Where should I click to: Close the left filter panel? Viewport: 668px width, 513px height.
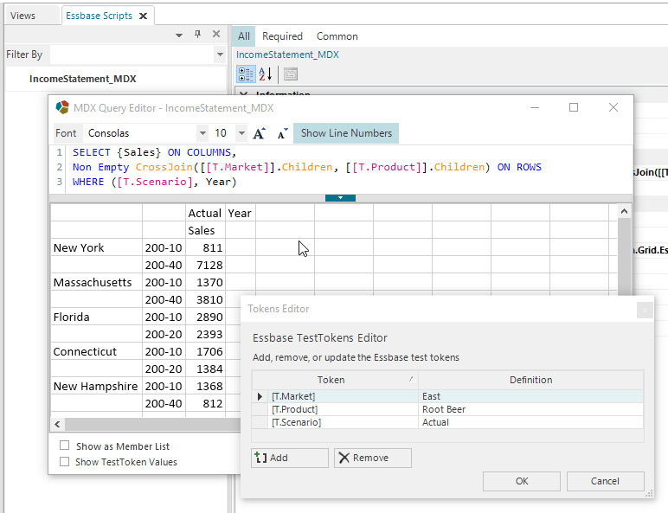(216, 34)
